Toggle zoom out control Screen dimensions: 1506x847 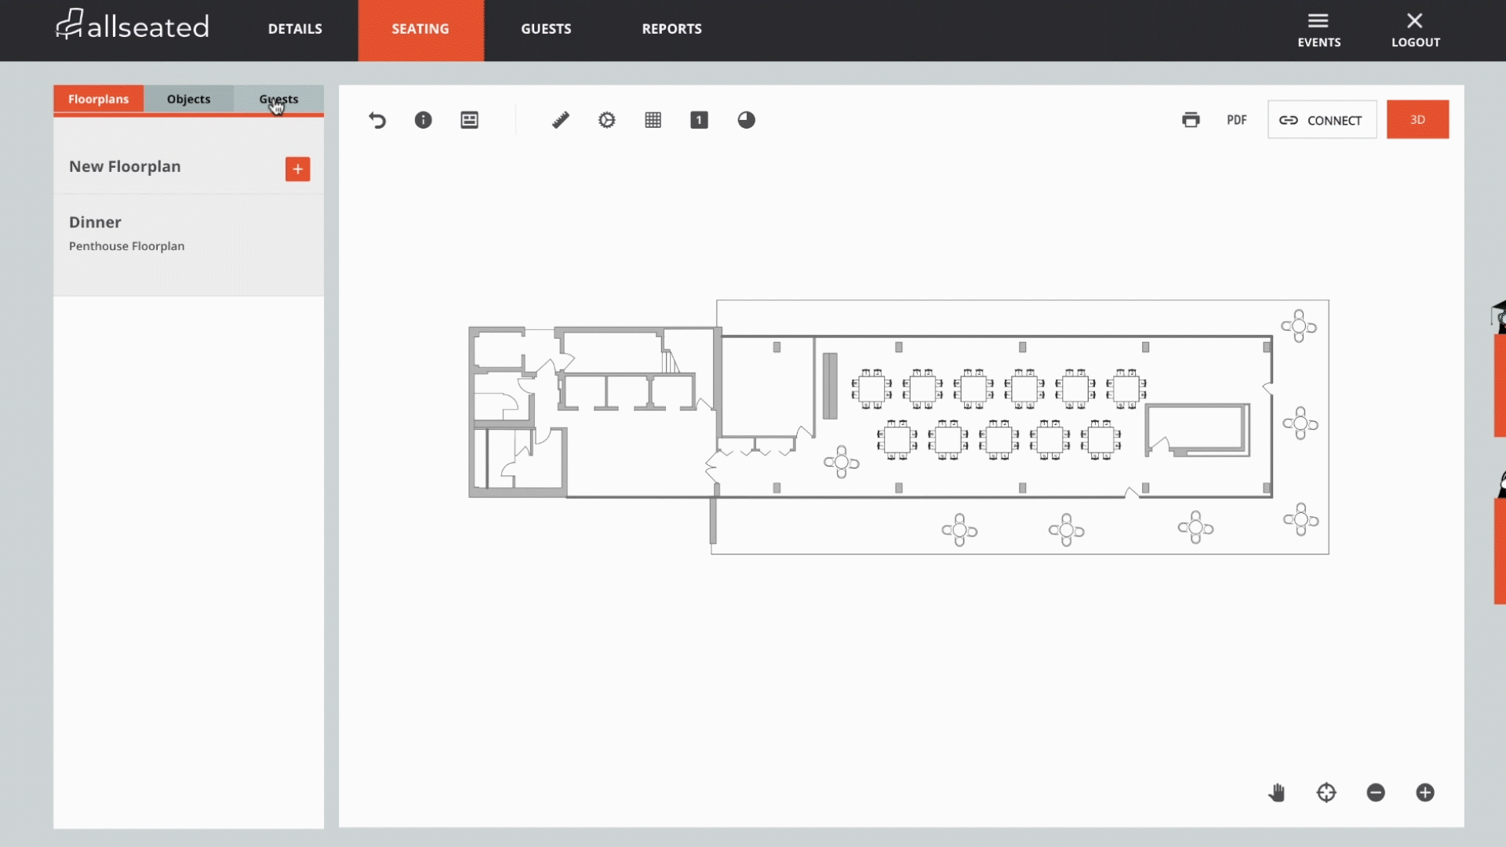click(1375, 792)
